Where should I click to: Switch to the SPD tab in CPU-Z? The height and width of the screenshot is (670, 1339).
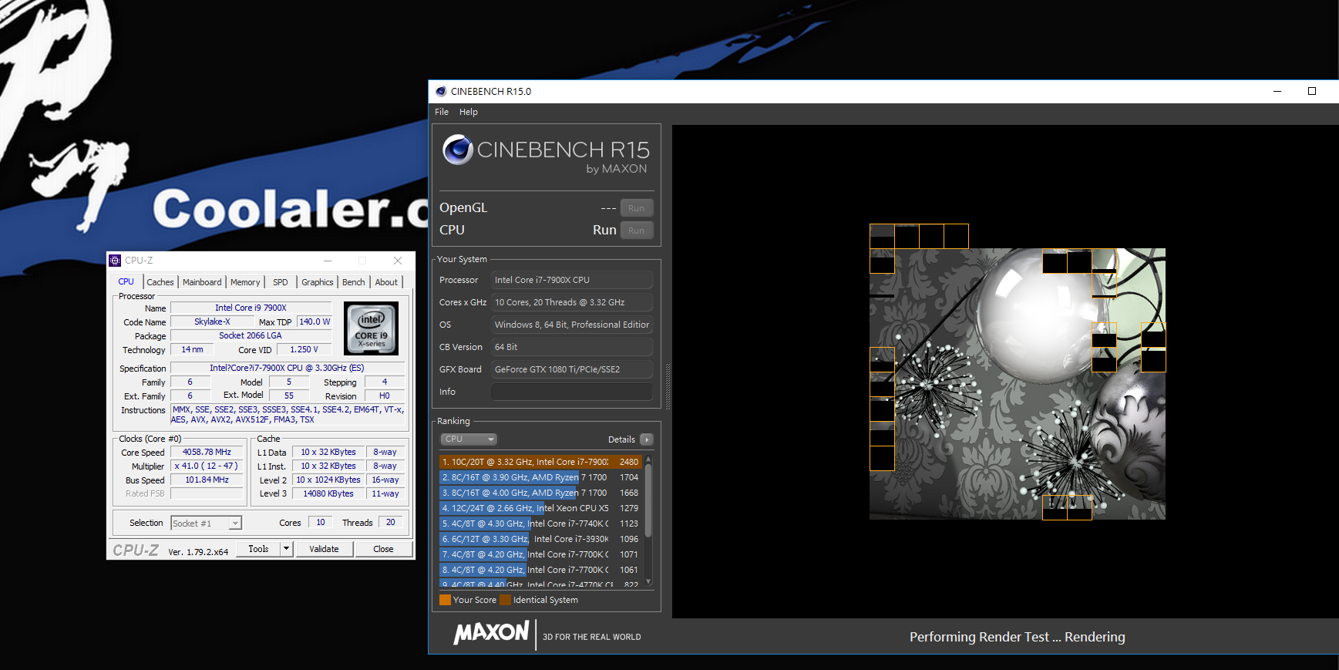281,282
